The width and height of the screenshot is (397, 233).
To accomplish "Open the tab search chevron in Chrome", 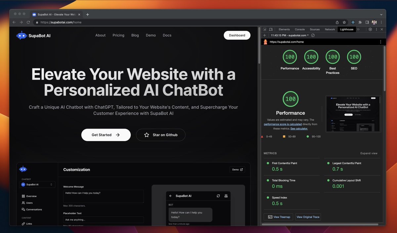I will coord(381,15).
